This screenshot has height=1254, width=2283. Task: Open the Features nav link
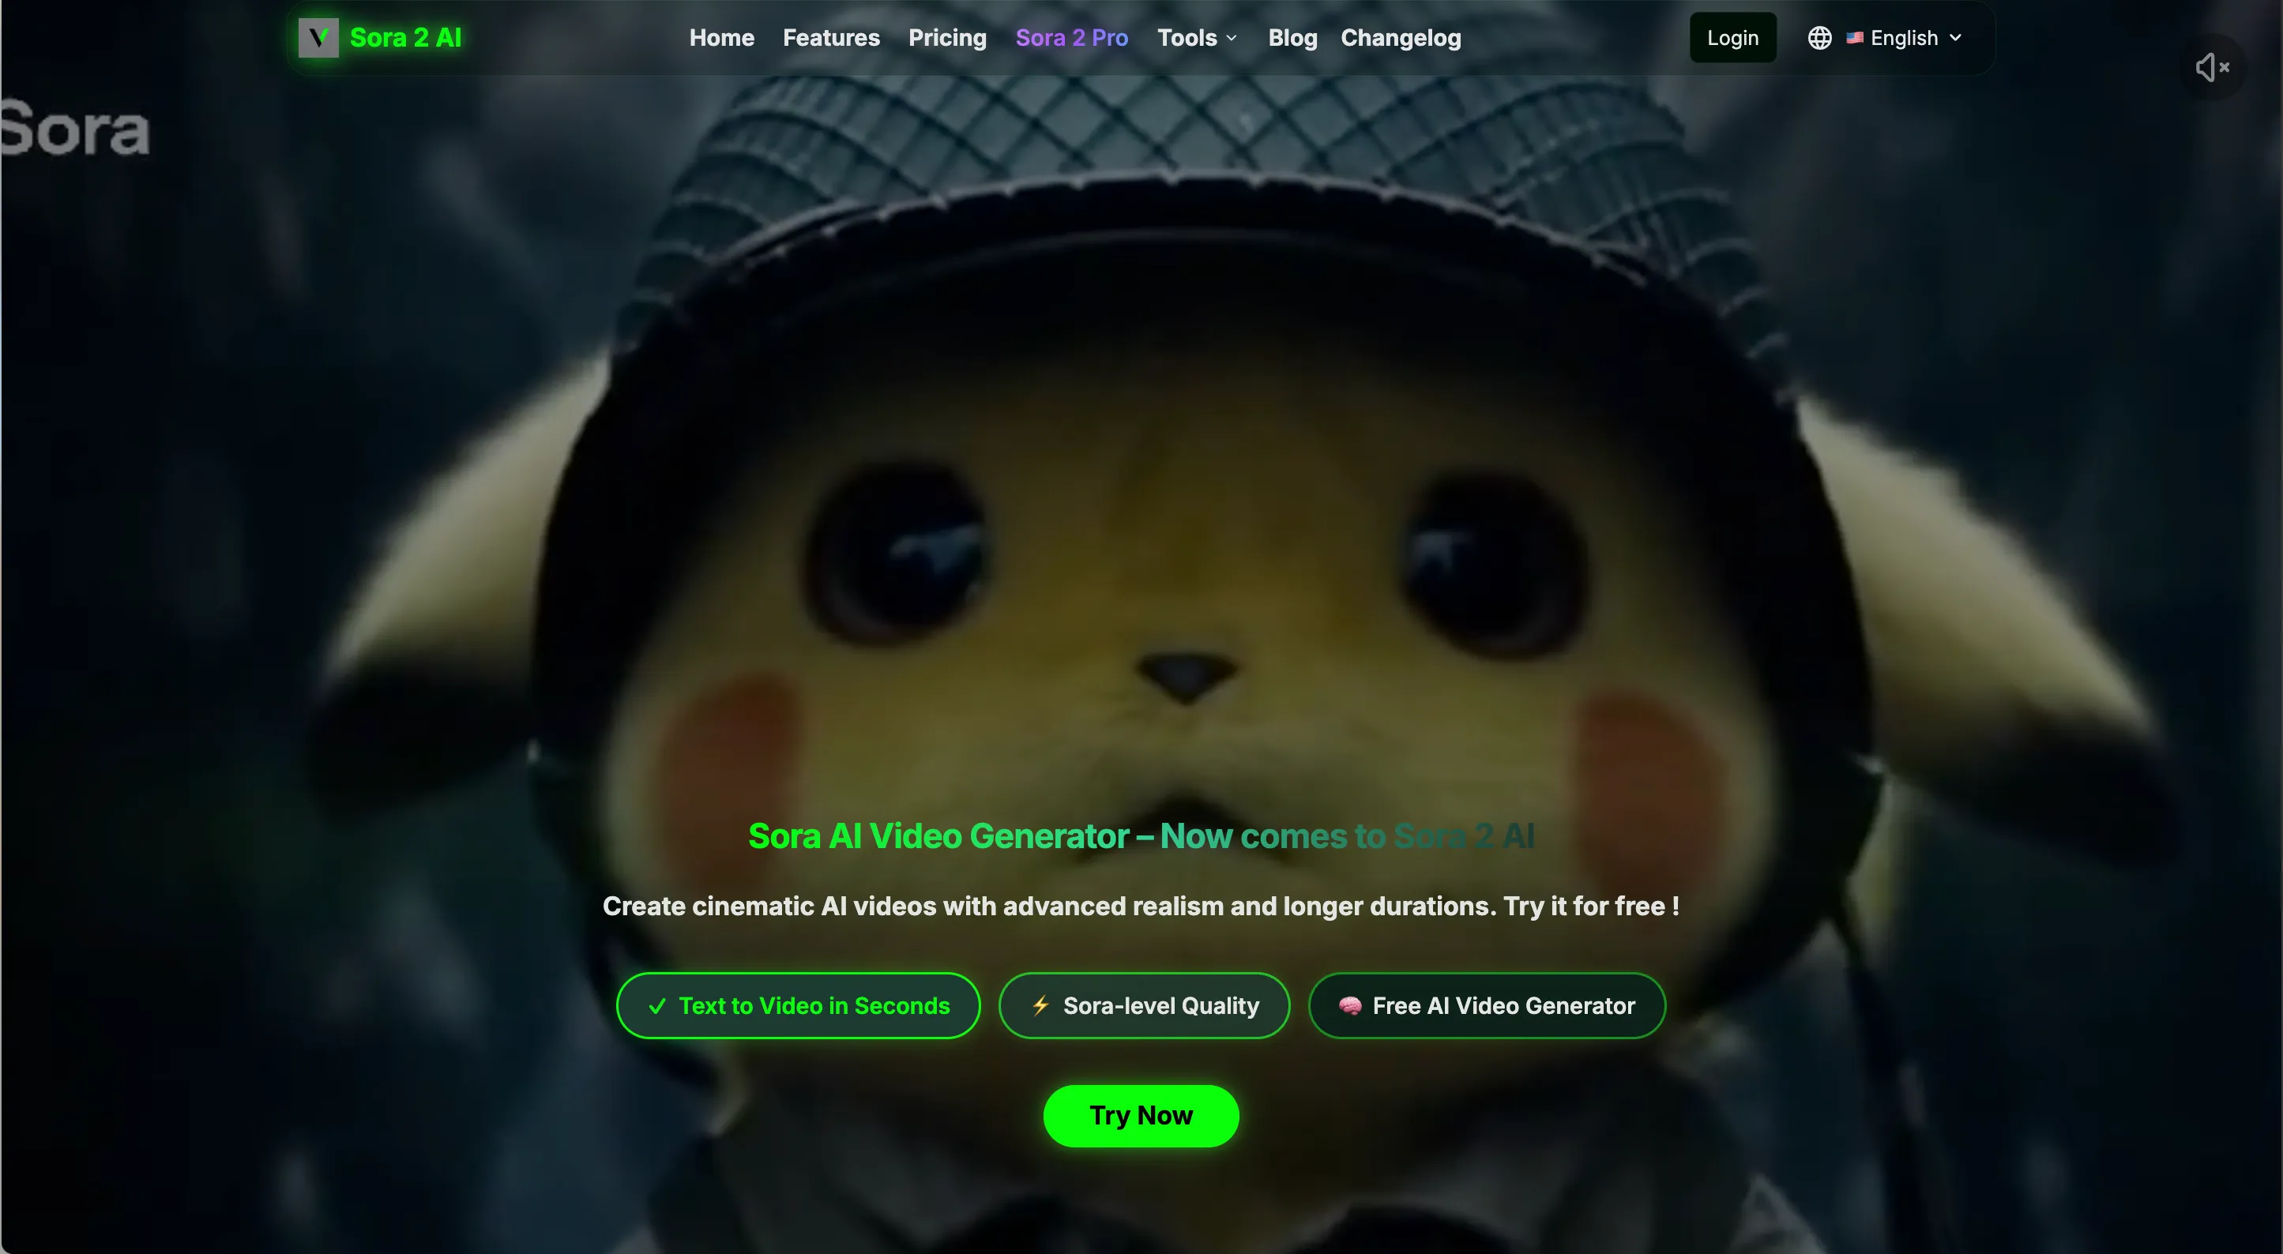click(x=830, y=38)
